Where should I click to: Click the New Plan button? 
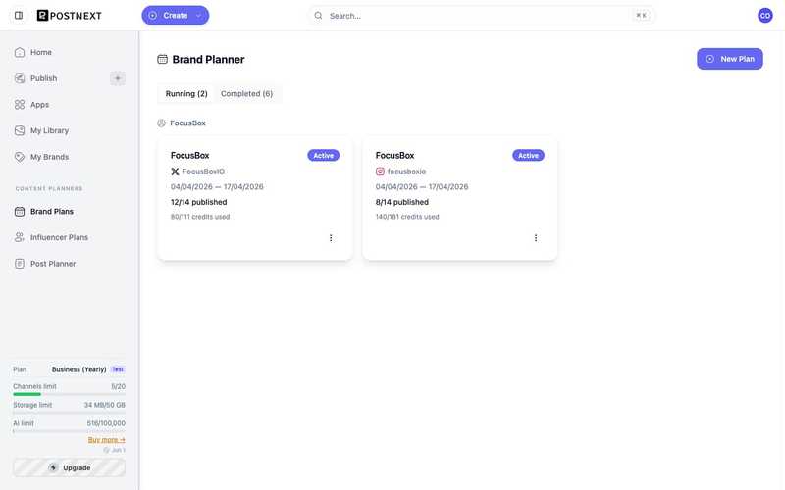730,59
